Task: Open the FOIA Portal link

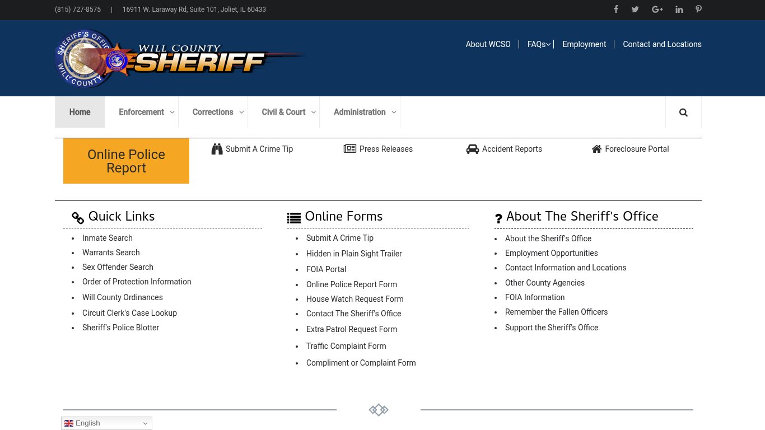Action: coord(326,269)
